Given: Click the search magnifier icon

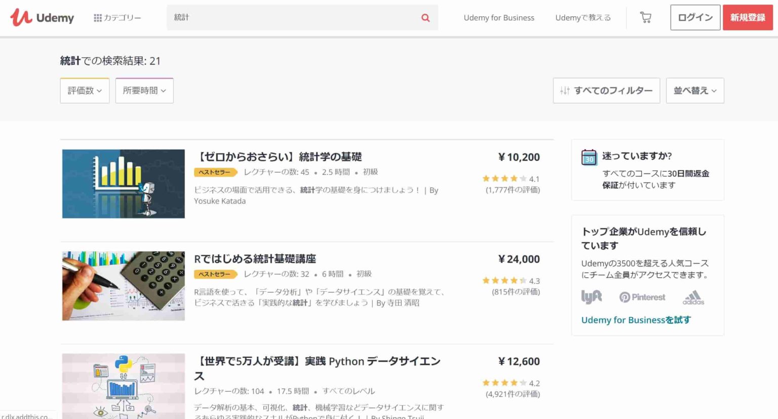Looking at the screenshot, I should pyautogui.click(x=425, y=18).
